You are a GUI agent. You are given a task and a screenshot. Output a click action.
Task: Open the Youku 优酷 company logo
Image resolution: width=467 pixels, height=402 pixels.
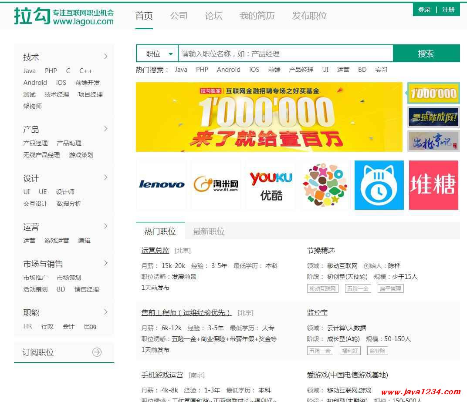coord(271,184)
